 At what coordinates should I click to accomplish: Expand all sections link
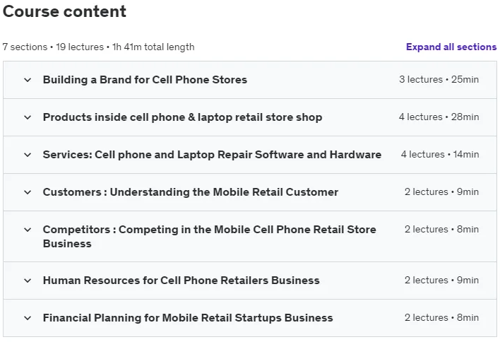pos(451,47)
